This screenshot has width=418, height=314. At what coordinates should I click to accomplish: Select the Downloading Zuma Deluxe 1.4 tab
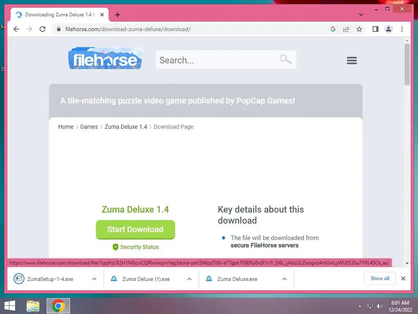60,15
